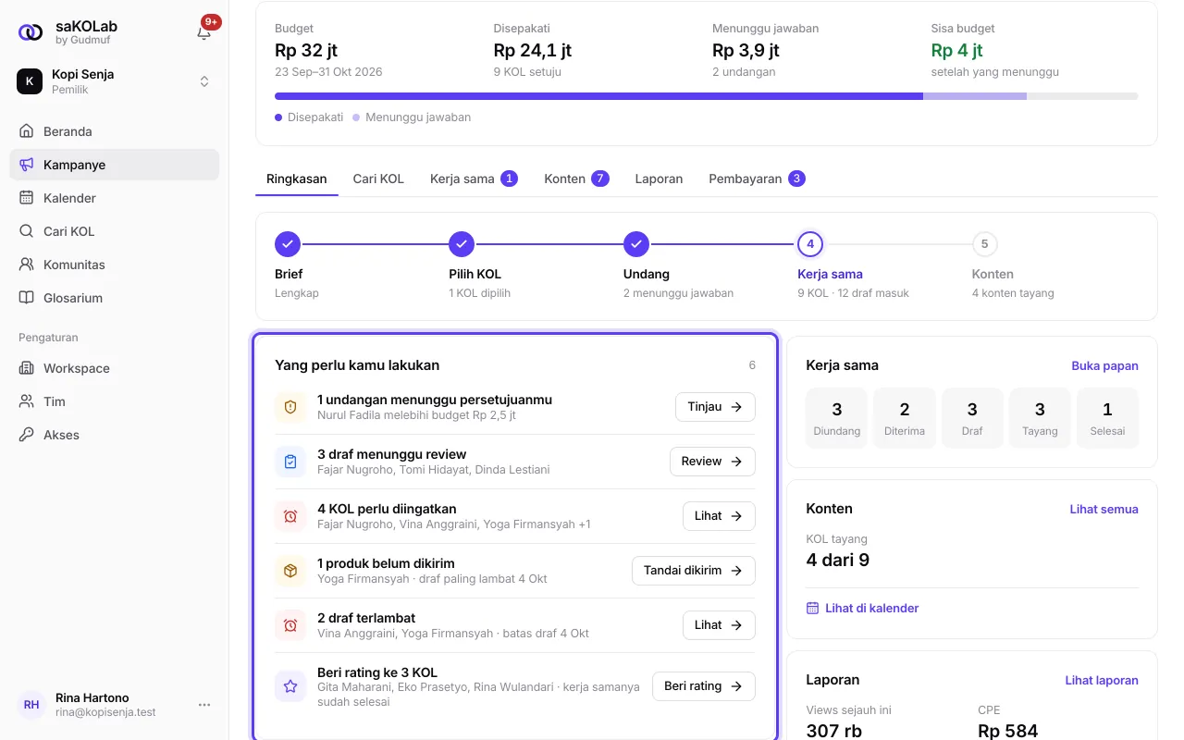Switch to the Konten tab
Screen dimensions: 1184x740
pyautogui.click(x=576, y=179)
